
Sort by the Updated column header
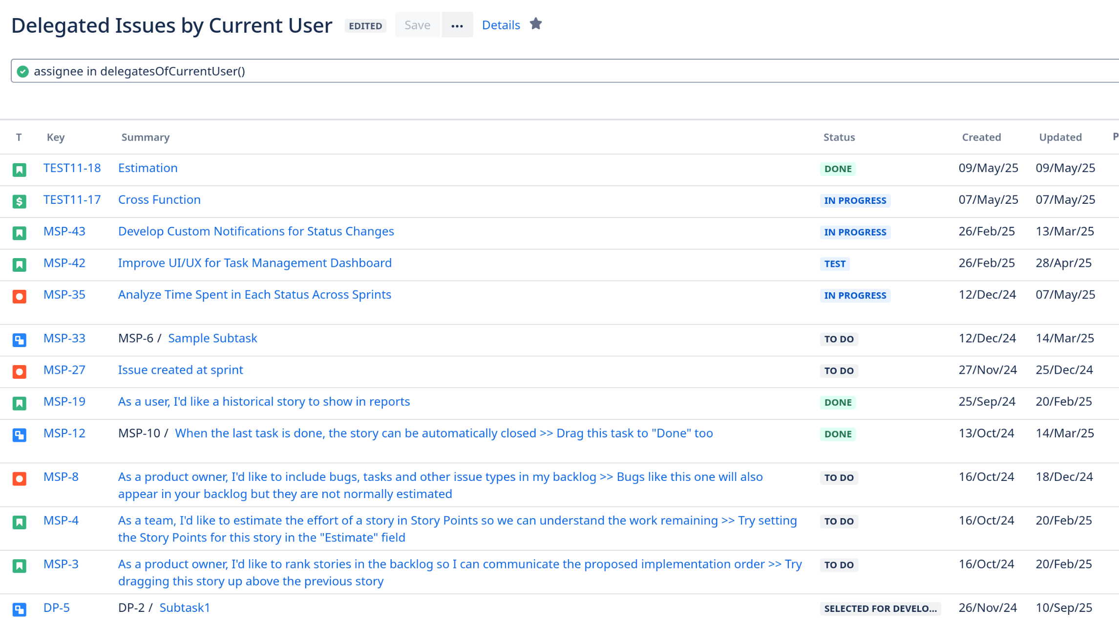tap(1060, 137)
